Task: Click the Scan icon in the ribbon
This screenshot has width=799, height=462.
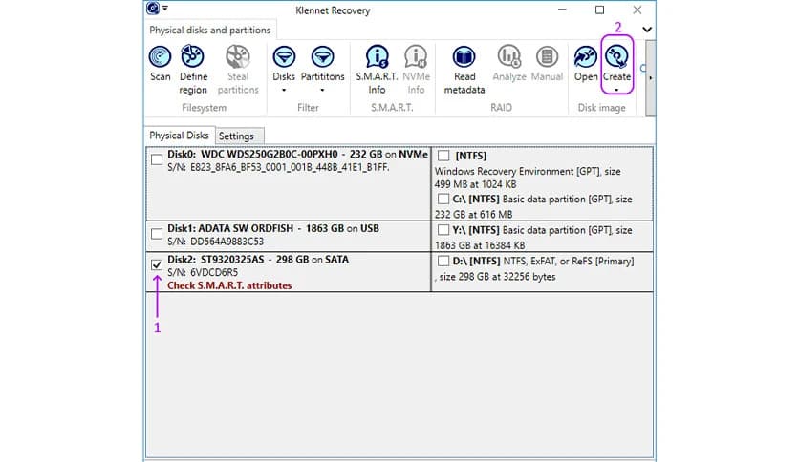Action: coord(160,57)
